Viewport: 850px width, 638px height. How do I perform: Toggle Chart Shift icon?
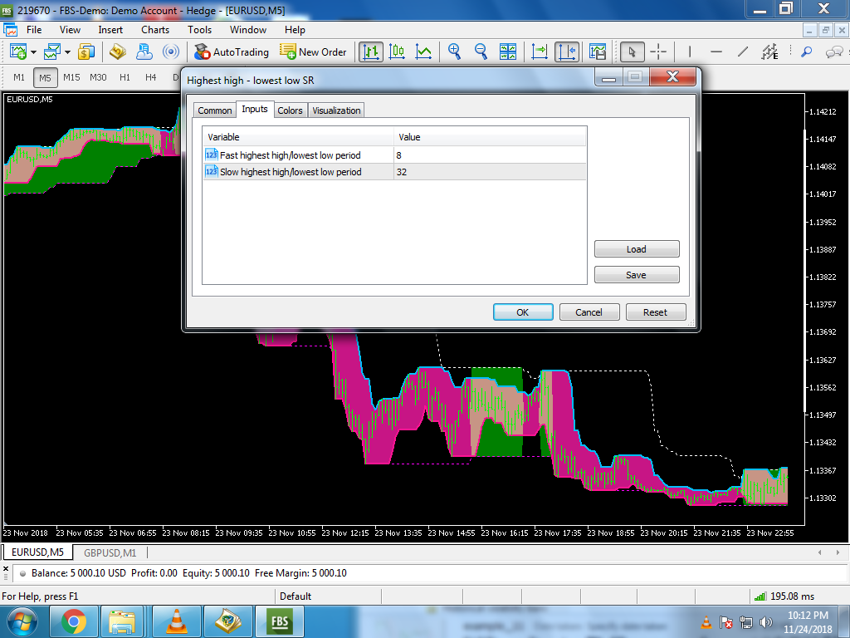[567, 52]
